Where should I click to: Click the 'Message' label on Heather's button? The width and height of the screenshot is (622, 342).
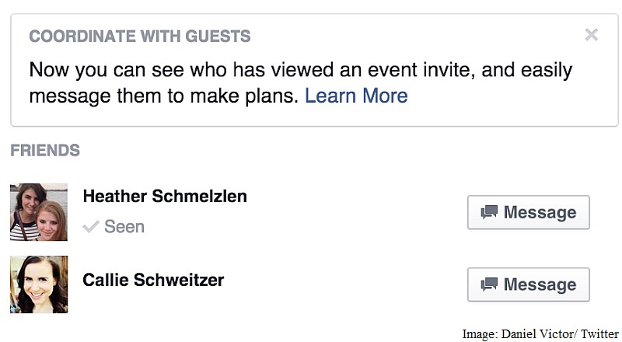pyautogui.click(x=540, y=212)
